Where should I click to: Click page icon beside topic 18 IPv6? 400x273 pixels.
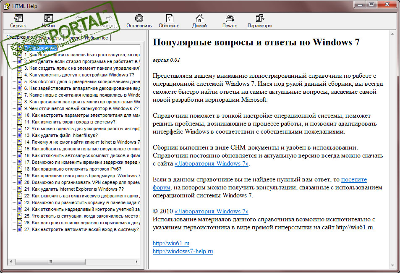click(20, 169)
